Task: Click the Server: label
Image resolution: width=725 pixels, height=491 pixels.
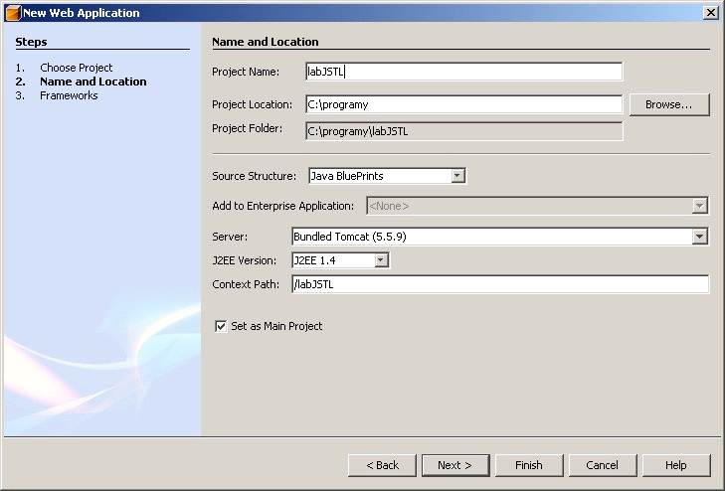Action: coord(230,237)
